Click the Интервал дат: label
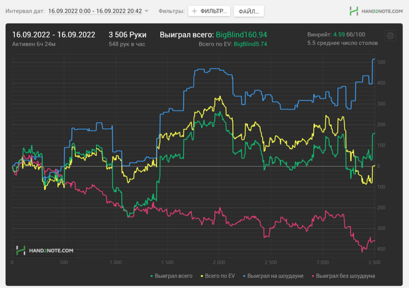409x288 pixels. pyautogui.click(x=25, y=11)
